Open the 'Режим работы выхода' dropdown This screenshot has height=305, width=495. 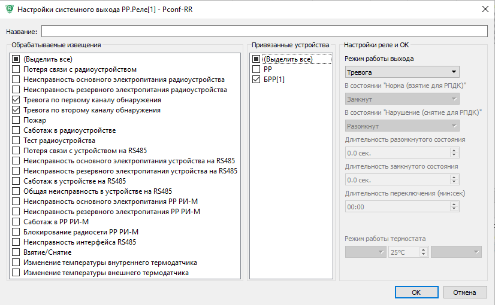(x=402, y=72)
